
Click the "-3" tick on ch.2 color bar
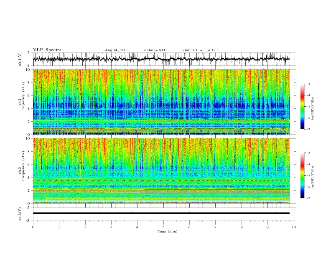tap(308, 153)
